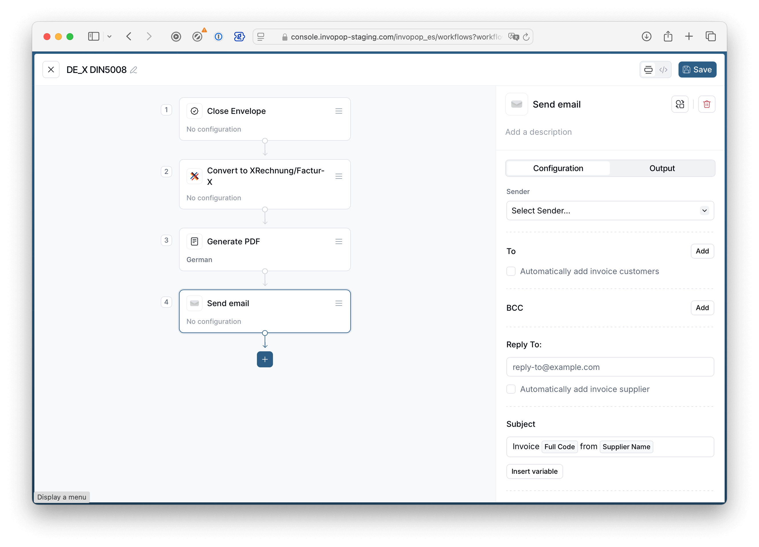Switch to the Configuration tab

(x=558, y=168)
